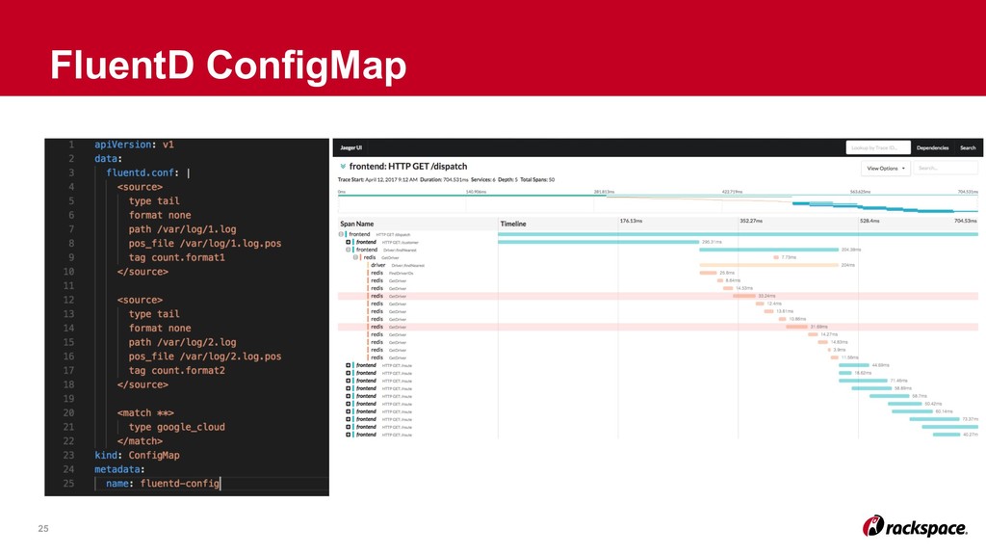Click the metadata: line in editor

119,469
